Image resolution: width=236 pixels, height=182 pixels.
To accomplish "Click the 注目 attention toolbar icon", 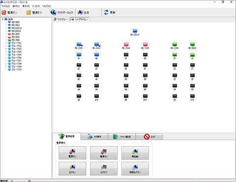I will (x=80, y=12).
